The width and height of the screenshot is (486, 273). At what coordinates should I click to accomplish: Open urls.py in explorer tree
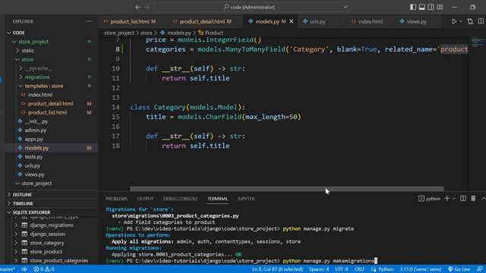pyautogui.click(x=32, y=165)
